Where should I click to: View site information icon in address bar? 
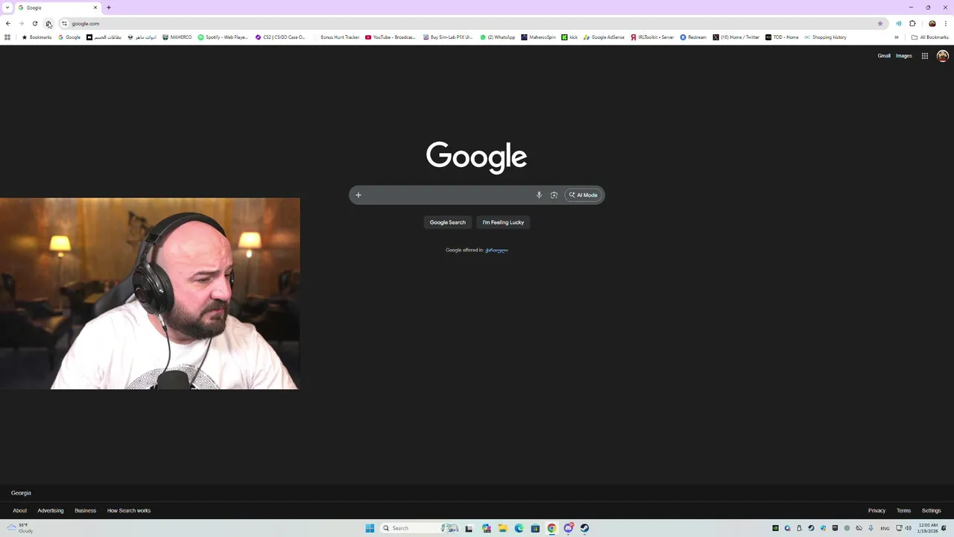point(64,24)
